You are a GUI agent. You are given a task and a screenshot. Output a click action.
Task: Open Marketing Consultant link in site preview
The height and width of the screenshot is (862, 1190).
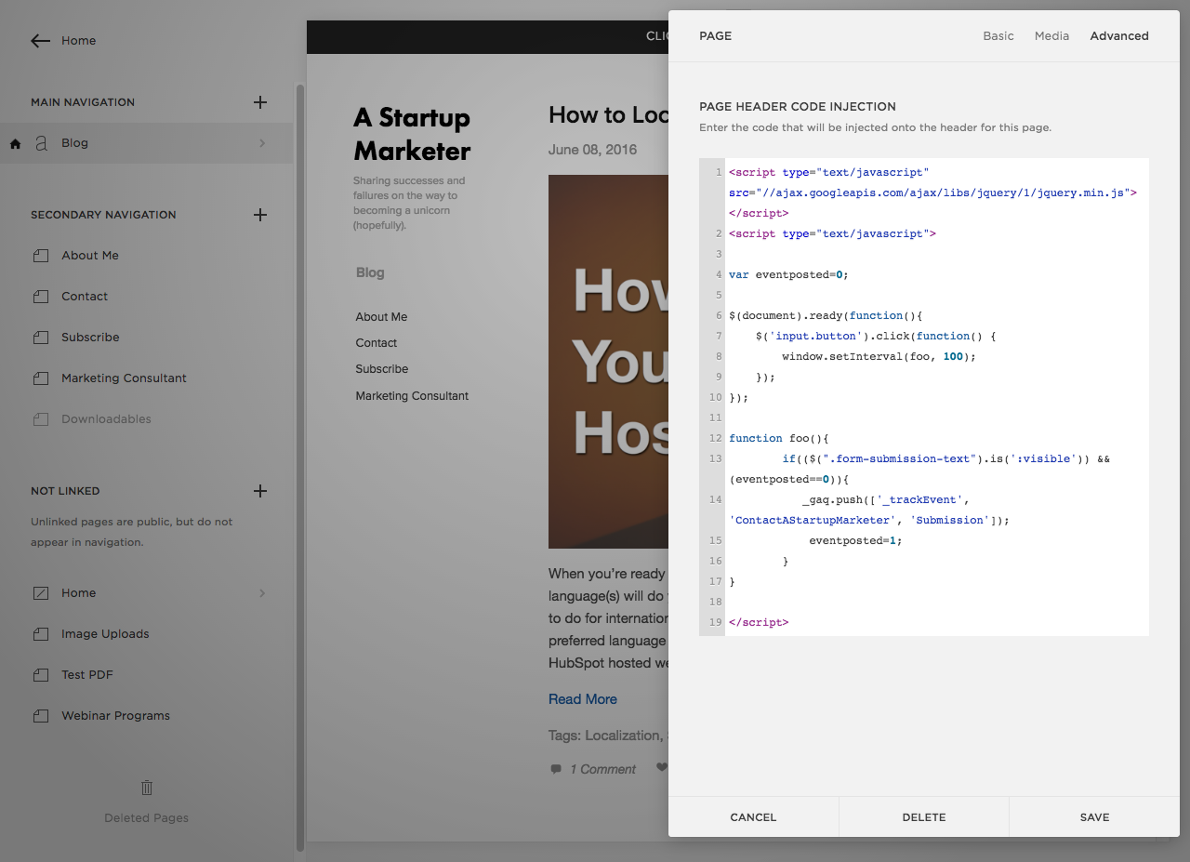pyautogui.click(x=412, y=396)
